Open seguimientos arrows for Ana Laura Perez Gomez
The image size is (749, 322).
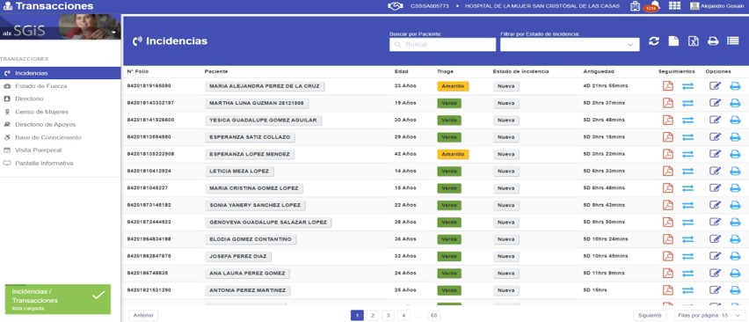pyautogui.click(x=687, y=274)
